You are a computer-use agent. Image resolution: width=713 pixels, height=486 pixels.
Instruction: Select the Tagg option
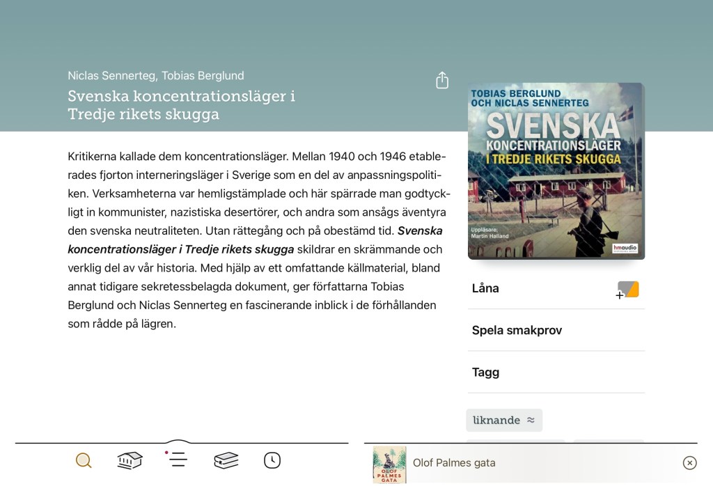[485, 373]
